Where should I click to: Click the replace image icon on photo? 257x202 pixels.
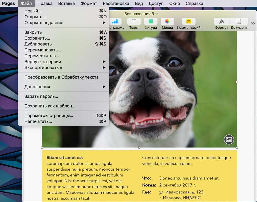pyautogui.click(x=229, y=140)
